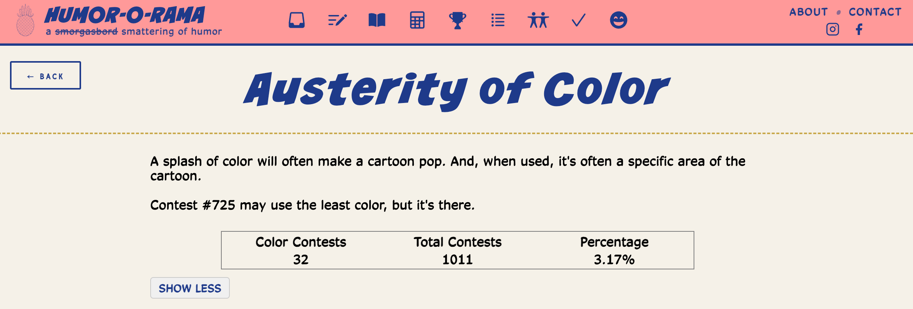913x309 pixels.
Task: Collapse details with Show Less
Action: tap(190, 288)
